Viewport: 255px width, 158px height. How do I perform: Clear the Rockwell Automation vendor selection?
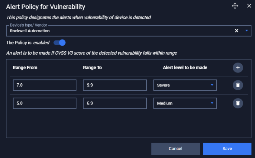point(236,31)
